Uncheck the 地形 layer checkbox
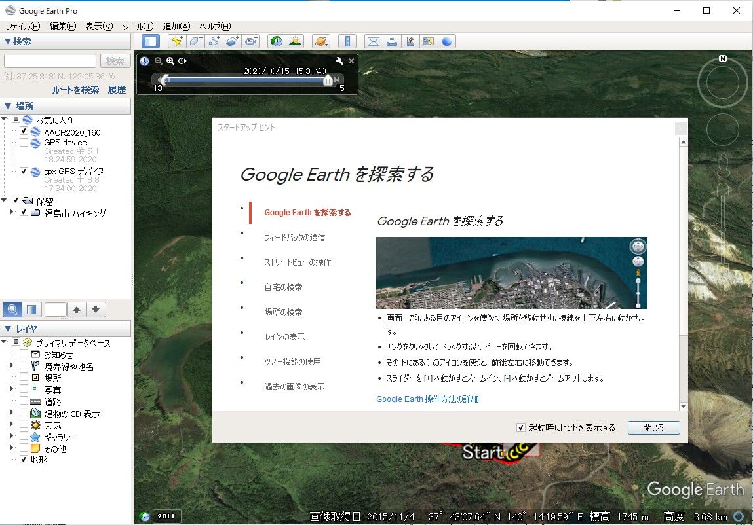Viewport: 753px width, 525px height. 24,460
